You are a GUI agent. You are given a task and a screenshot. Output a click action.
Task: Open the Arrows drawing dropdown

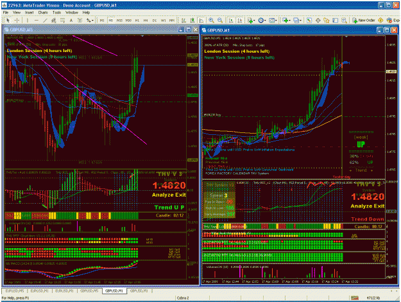90,20
